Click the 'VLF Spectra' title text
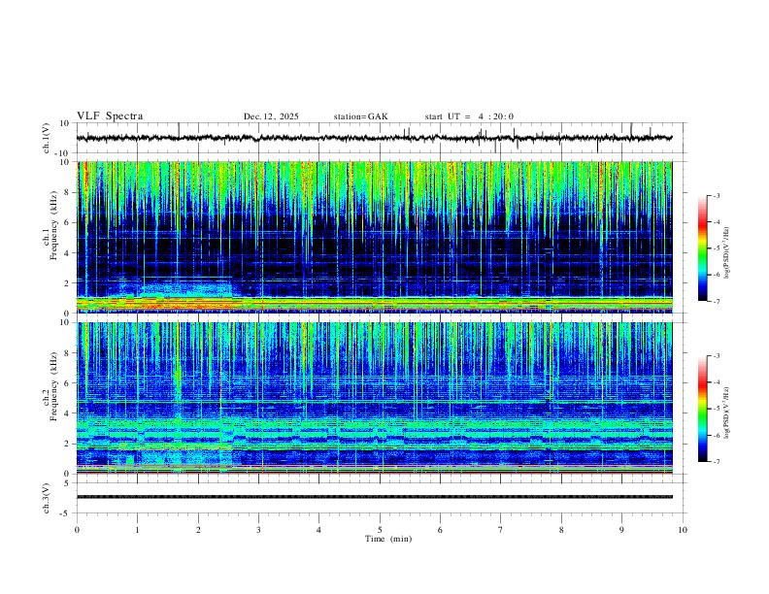Screen dimensions: 769x594 tap(110, 116)
